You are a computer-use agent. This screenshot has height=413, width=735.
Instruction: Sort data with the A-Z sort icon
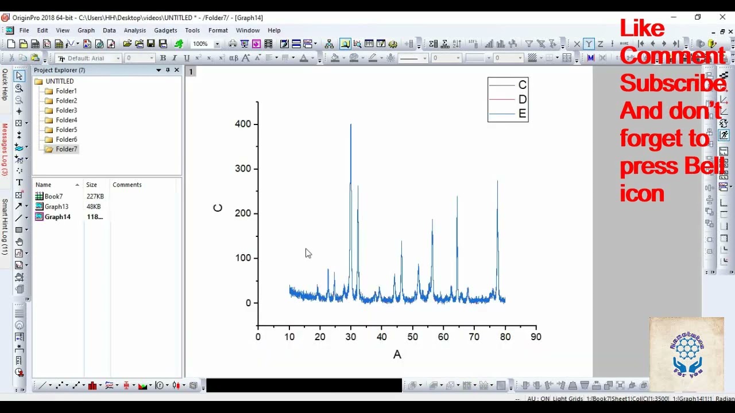(x=457, y=44)
